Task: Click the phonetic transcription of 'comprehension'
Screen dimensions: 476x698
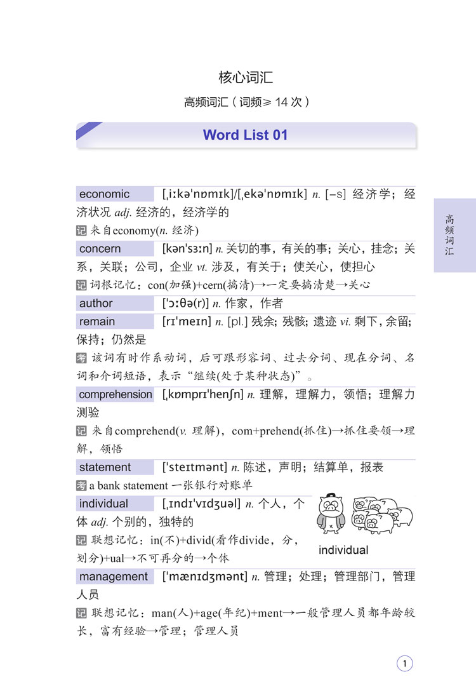Action: point(203,394)
